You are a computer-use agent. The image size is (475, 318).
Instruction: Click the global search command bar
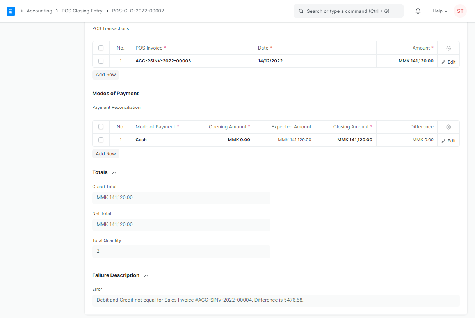(349, 11)
